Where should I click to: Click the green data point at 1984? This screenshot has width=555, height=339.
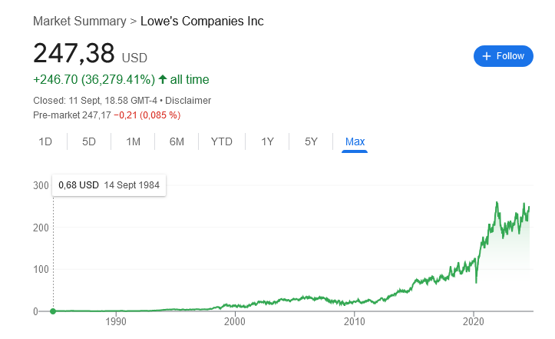(x=53, y=311)
